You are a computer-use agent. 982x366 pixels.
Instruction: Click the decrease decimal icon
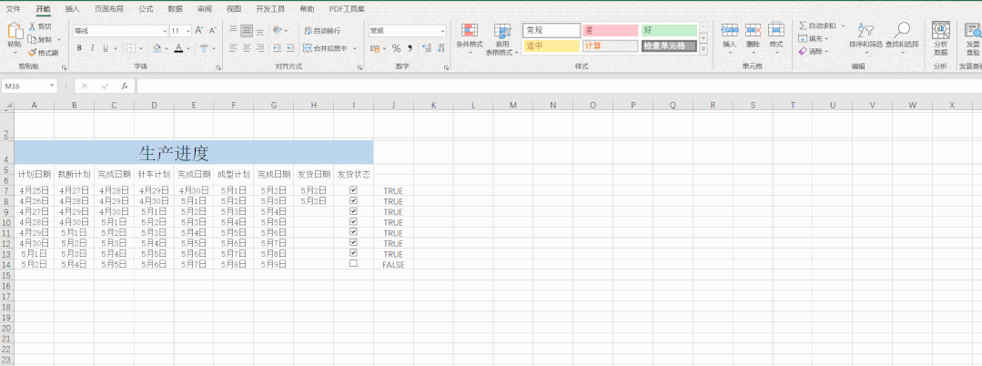click(x=440, y=48)
